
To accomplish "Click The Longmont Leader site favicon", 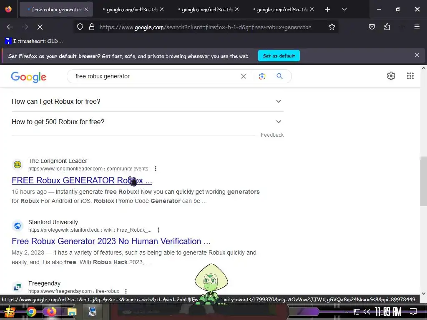I will click(x=18, y=164).
